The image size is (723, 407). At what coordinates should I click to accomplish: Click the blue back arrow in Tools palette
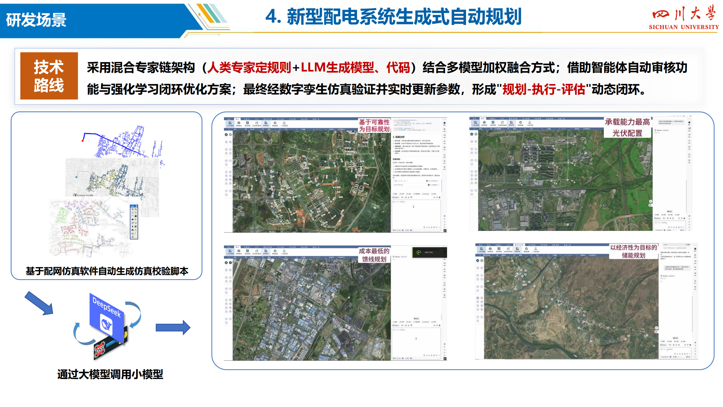click(132, 219)
